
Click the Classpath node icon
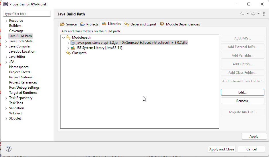[68, 53]
